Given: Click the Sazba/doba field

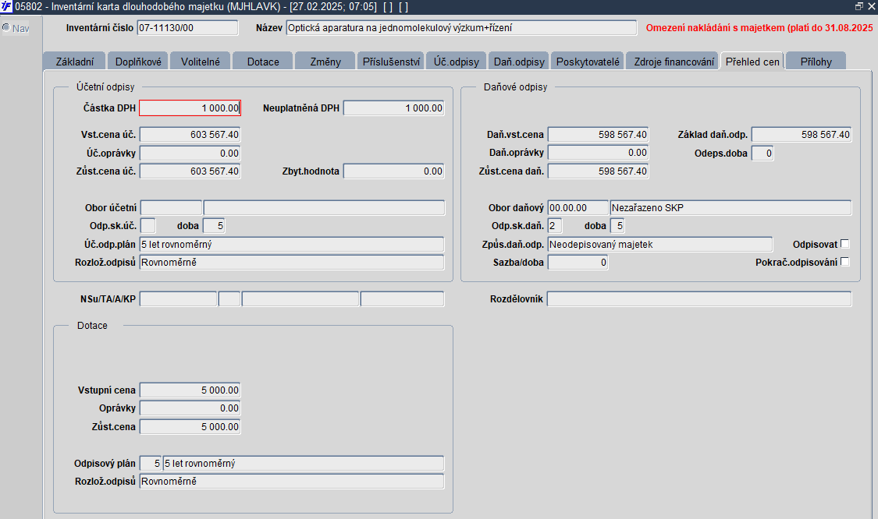Looking at the screenshot, I should 578,263.
